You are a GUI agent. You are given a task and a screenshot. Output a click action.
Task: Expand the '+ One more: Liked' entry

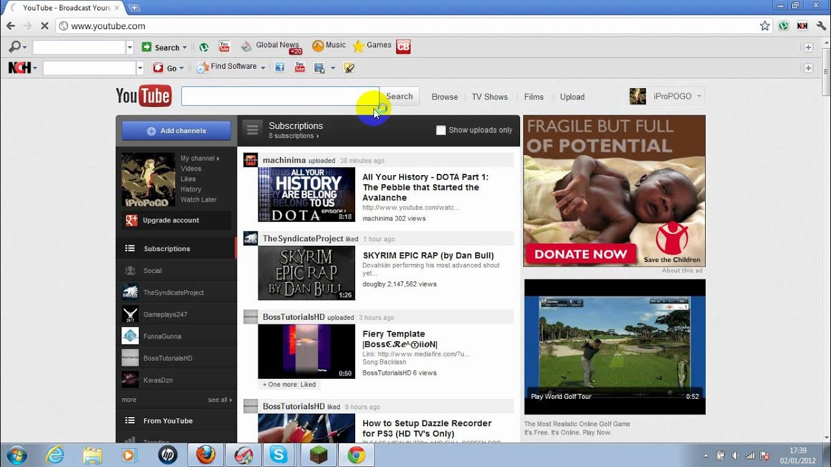click(290, 385)
